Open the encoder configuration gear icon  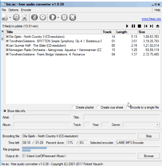43,17
